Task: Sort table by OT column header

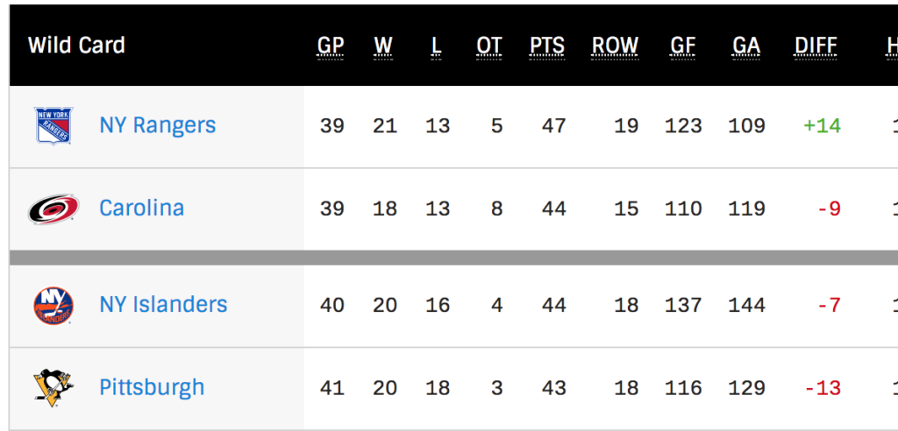Action: pos(489,46)
